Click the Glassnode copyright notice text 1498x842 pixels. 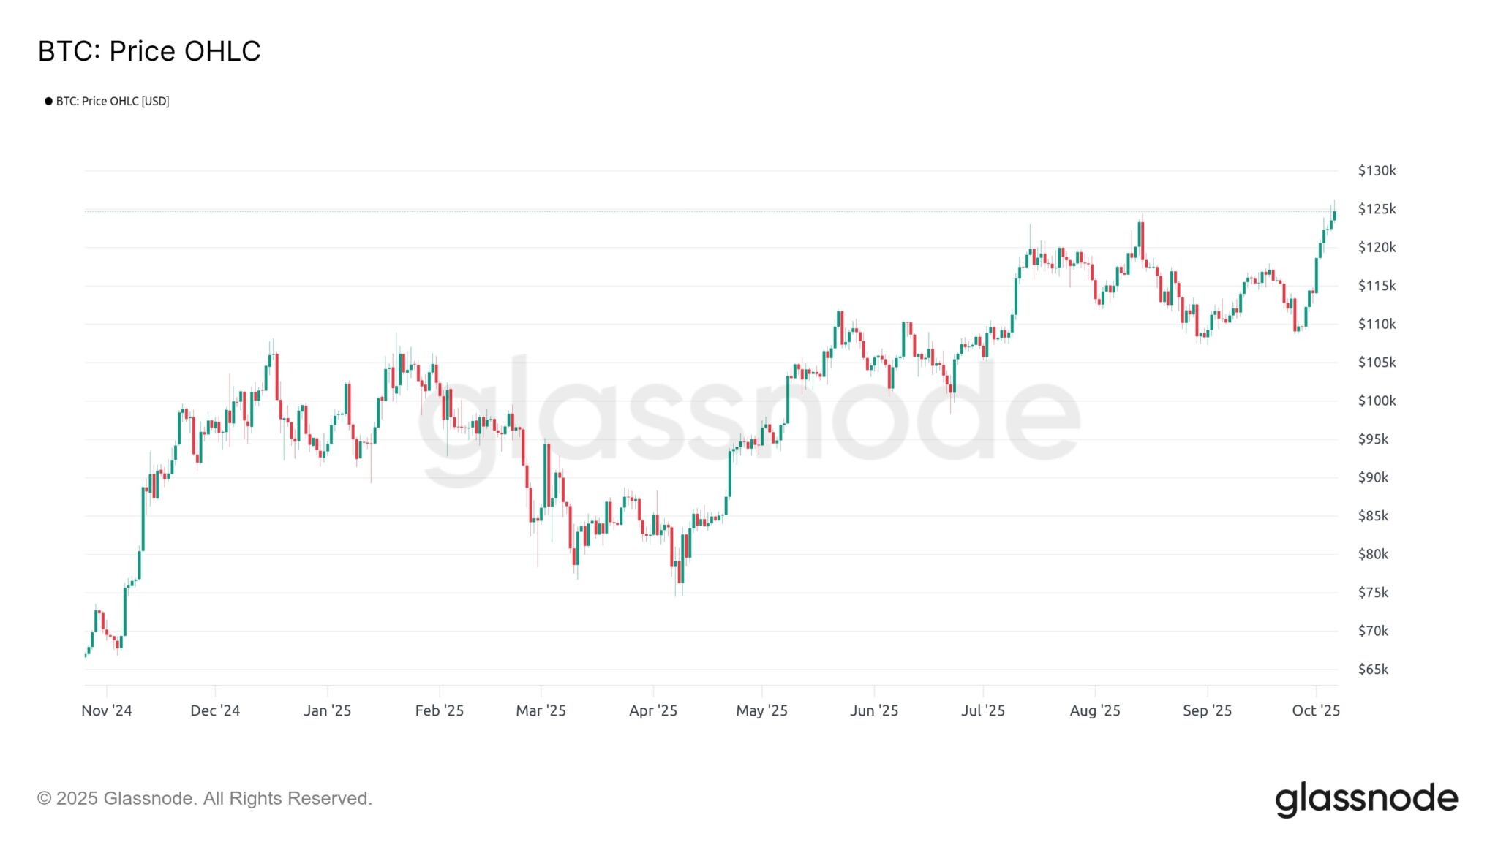205,798
